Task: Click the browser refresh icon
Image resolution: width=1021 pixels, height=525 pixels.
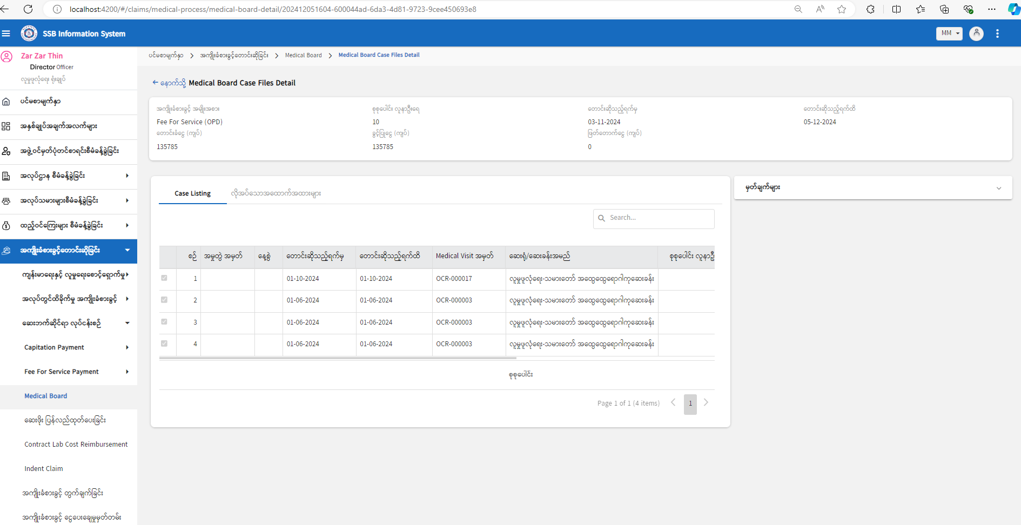Action: (28, 9)
